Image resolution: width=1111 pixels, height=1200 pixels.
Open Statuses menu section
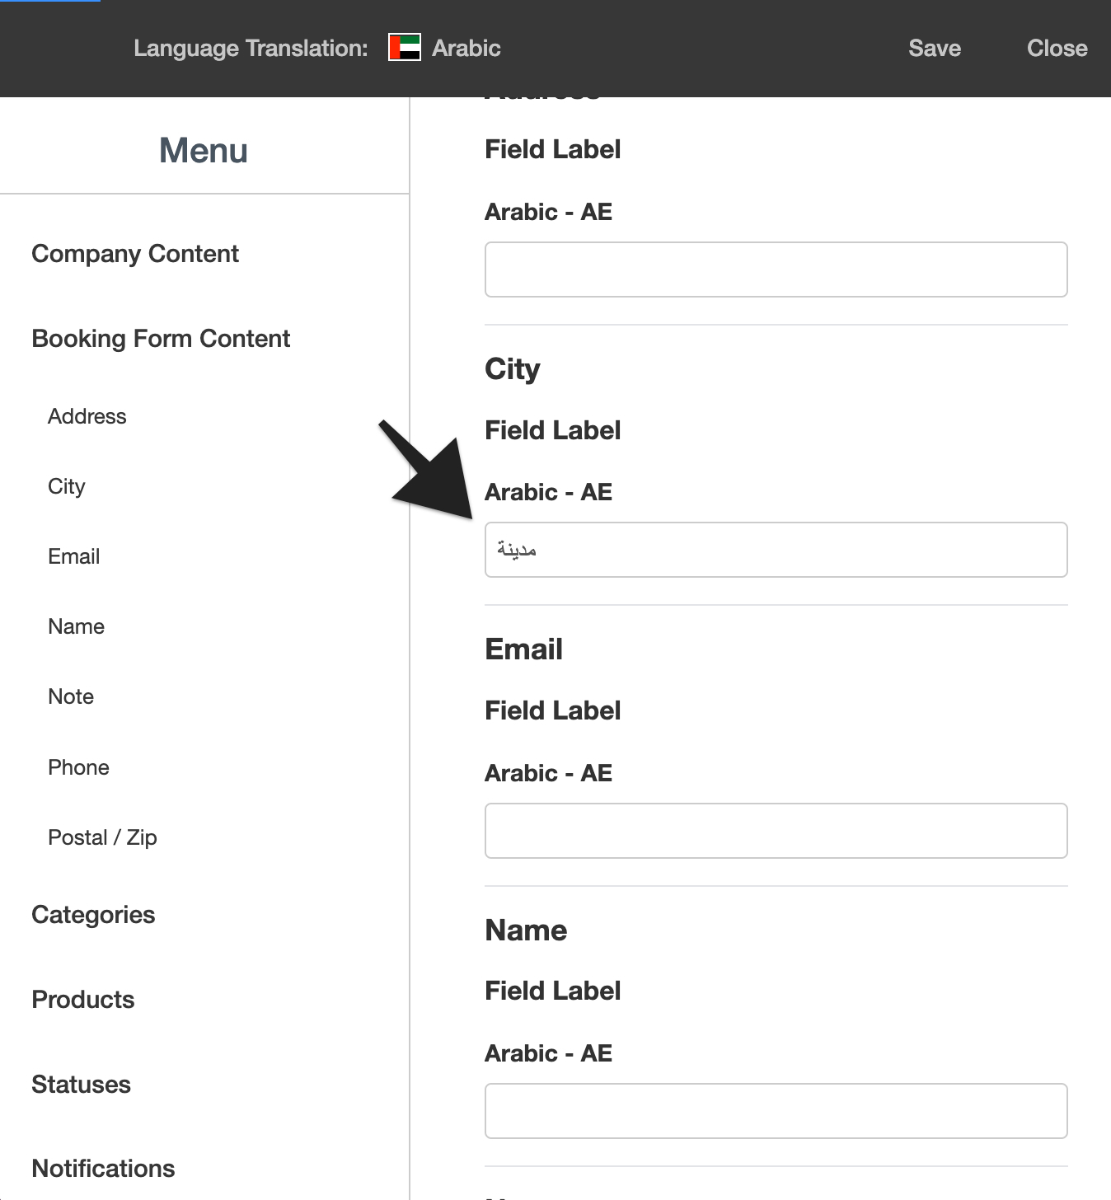pos(82,1085)
